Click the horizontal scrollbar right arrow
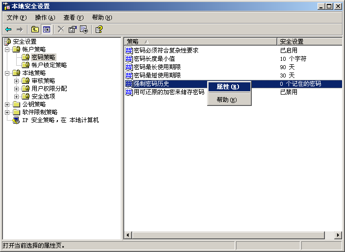Image resolution: width=345 pixels, height=252 pixels. (x=338, y=235)
